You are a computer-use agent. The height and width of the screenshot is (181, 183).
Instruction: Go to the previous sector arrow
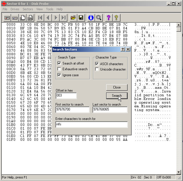coord(48,18)
